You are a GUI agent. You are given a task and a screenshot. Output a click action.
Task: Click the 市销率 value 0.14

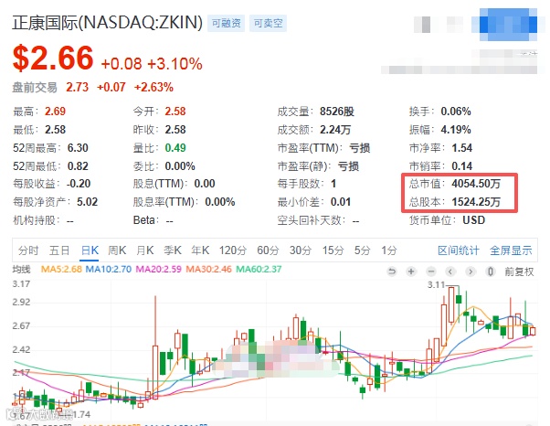pyautogui.click(x=461, y=166)
